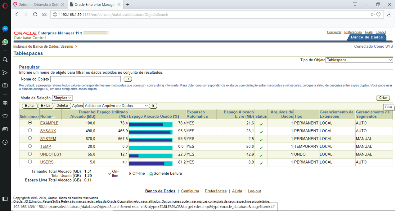Open personal news in the sidebar

click(5, 129)
